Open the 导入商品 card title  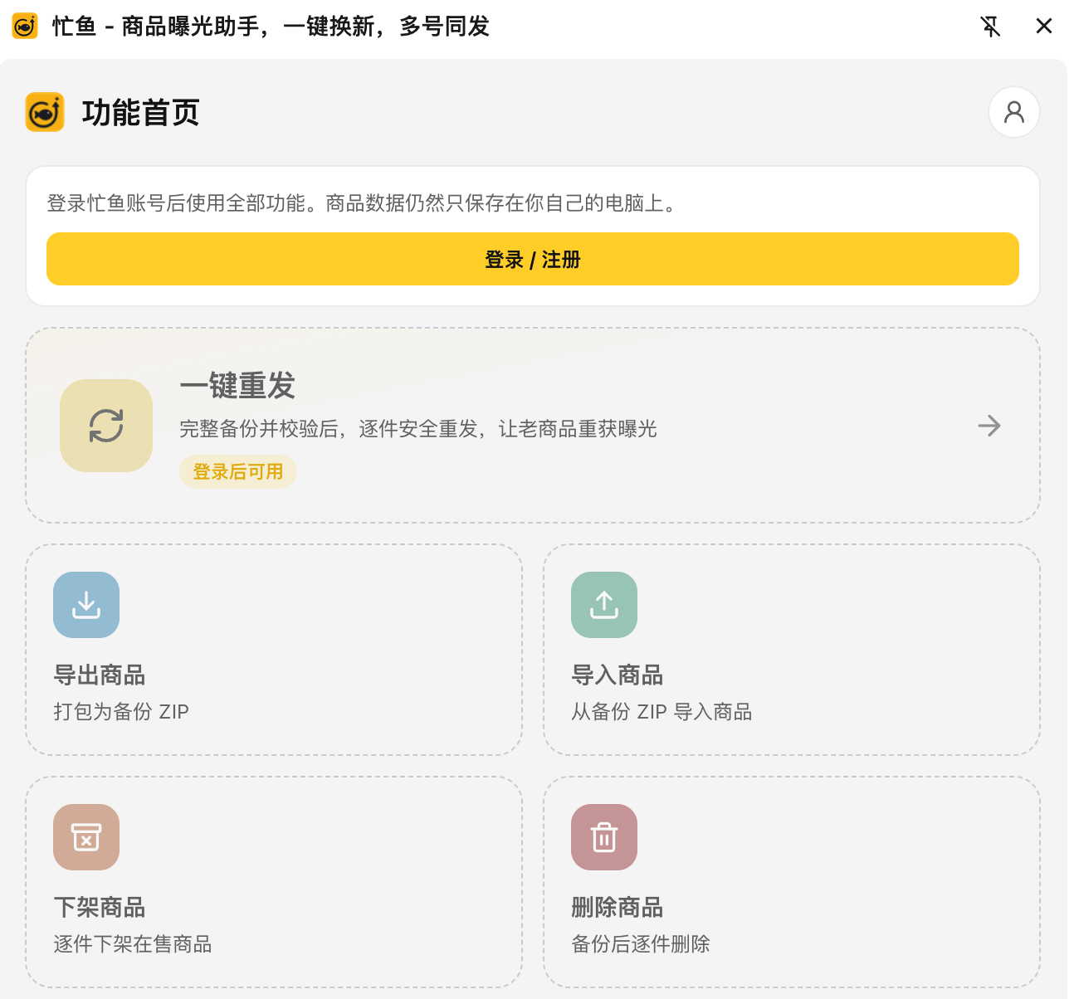click(x=618, y=675)
